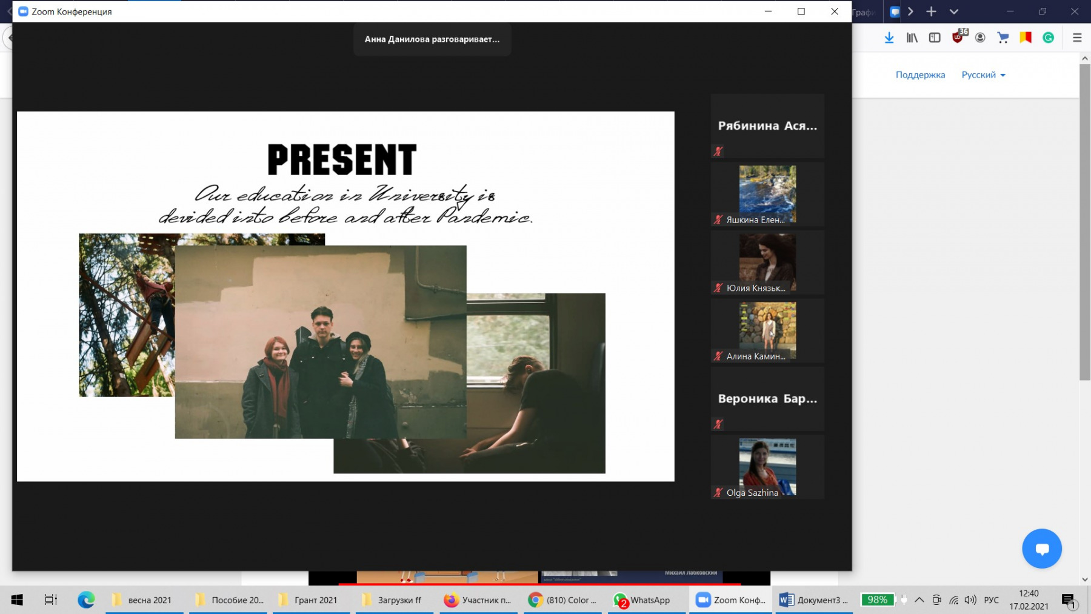The height and width of the screenshot is (614, 1091).
Task: Open the Grammarly extension icon
Action: 1048,38
